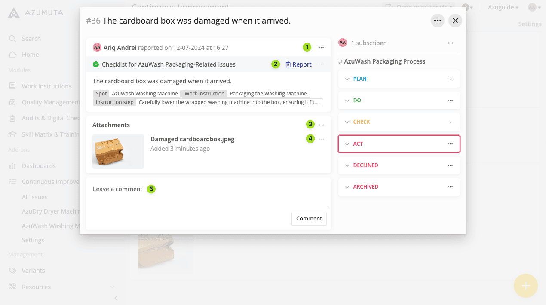Click the Leave a comment text field

206,195
